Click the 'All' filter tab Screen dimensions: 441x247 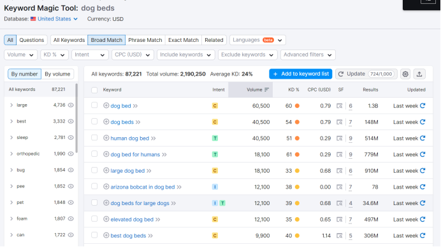[10, 40]
